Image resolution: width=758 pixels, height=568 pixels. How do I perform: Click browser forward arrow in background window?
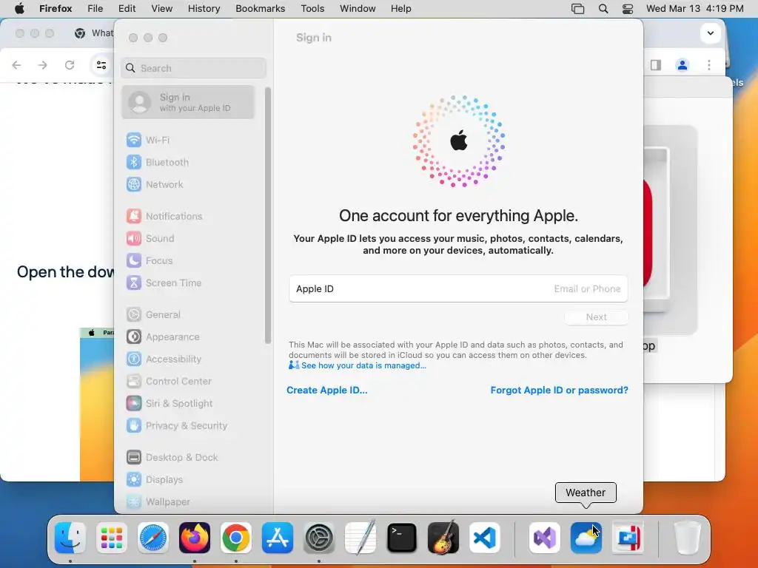43,65
